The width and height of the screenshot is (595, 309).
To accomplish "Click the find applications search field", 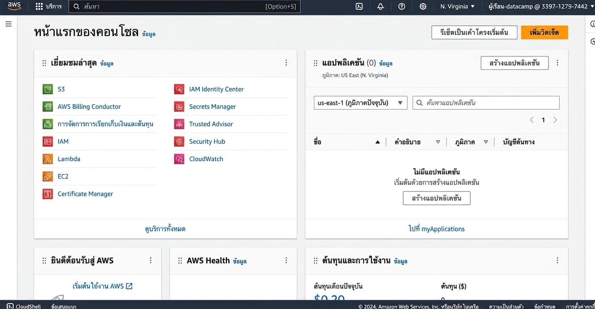I will 486,103.
